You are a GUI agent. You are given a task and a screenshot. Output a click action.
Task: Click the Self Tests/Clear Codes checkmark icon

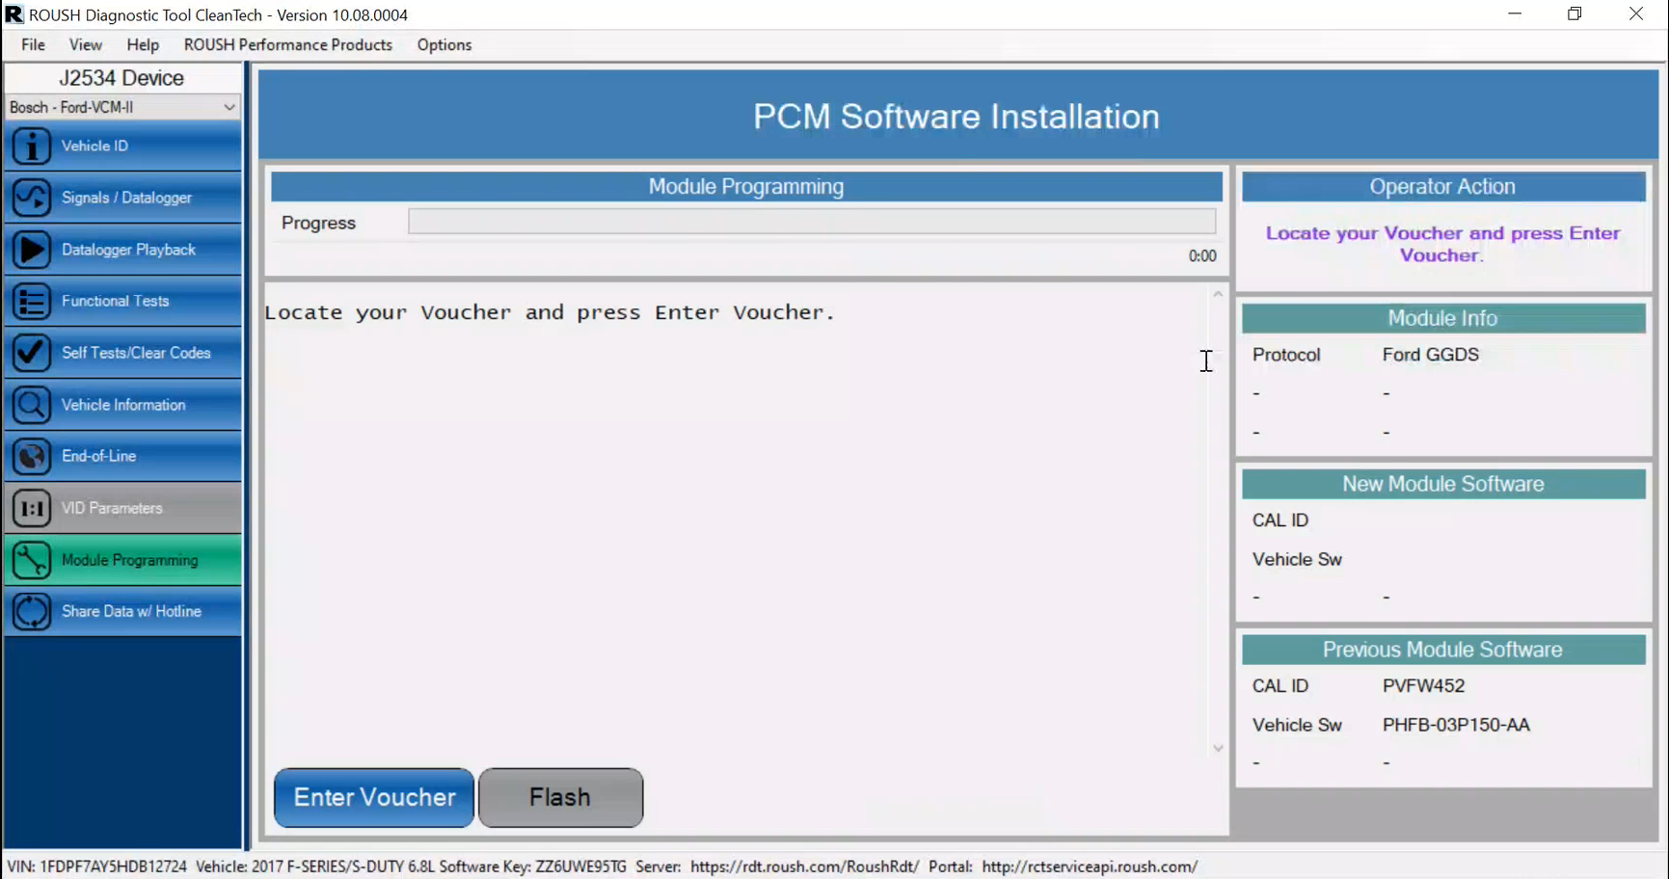[31, 353]
